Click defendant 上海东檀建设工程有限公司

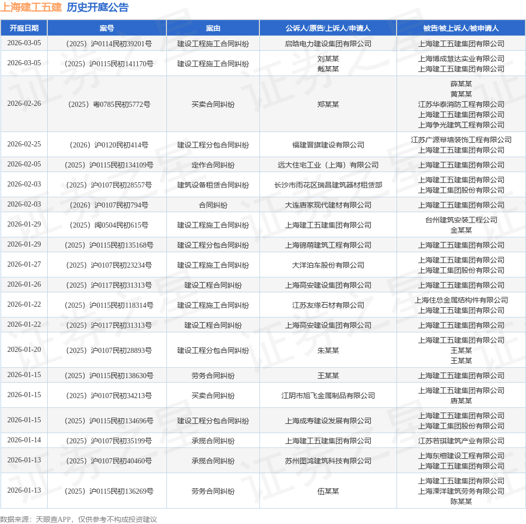pyautogui.click(x=461, y=456)
